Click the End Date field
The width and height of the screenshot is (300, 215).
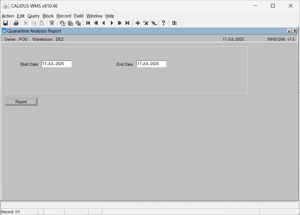(x=151, y=64)
